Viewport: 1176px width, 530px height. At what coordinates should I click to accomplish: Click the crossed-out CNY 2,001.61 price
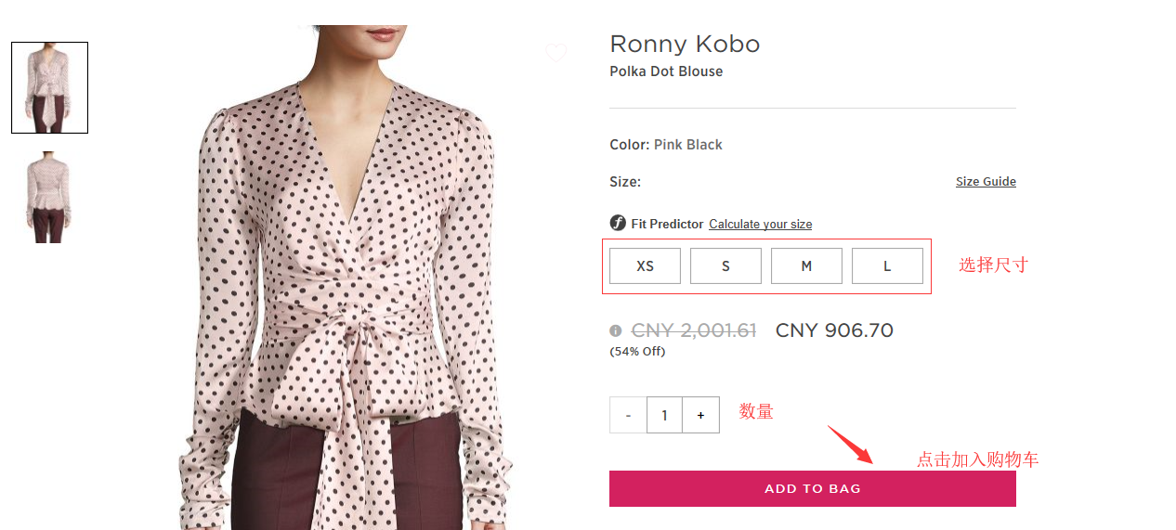[694, 330]
